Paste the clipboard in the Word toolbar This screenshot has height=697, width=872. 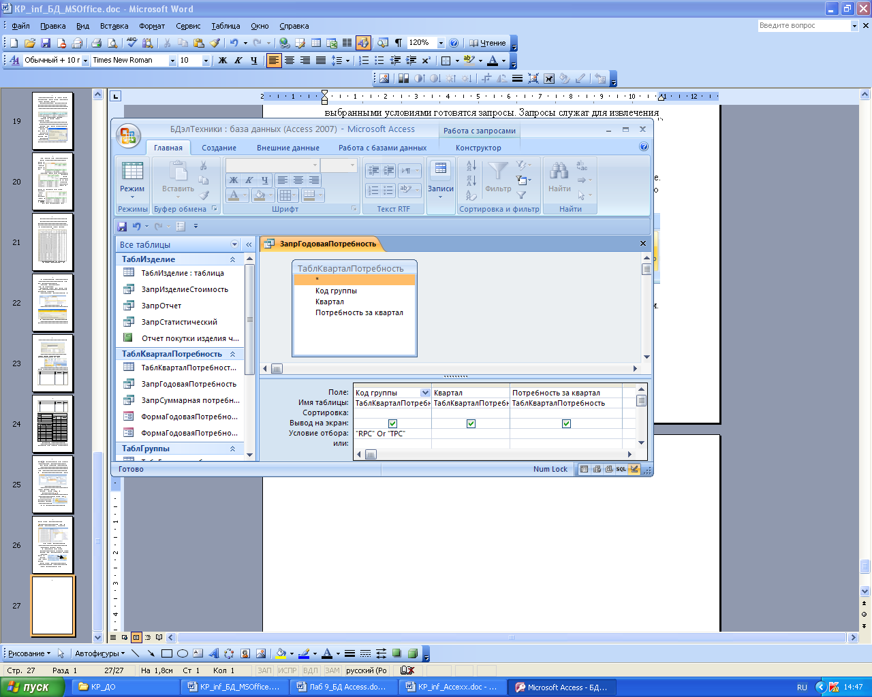tap(199, 43)
